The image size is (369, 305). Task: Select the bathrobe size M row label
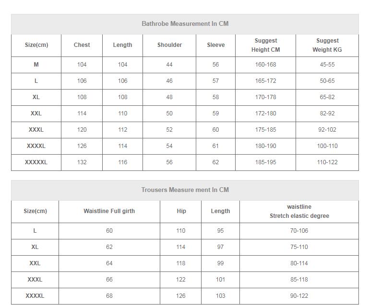pyautogui.click(x=36, y=65)
